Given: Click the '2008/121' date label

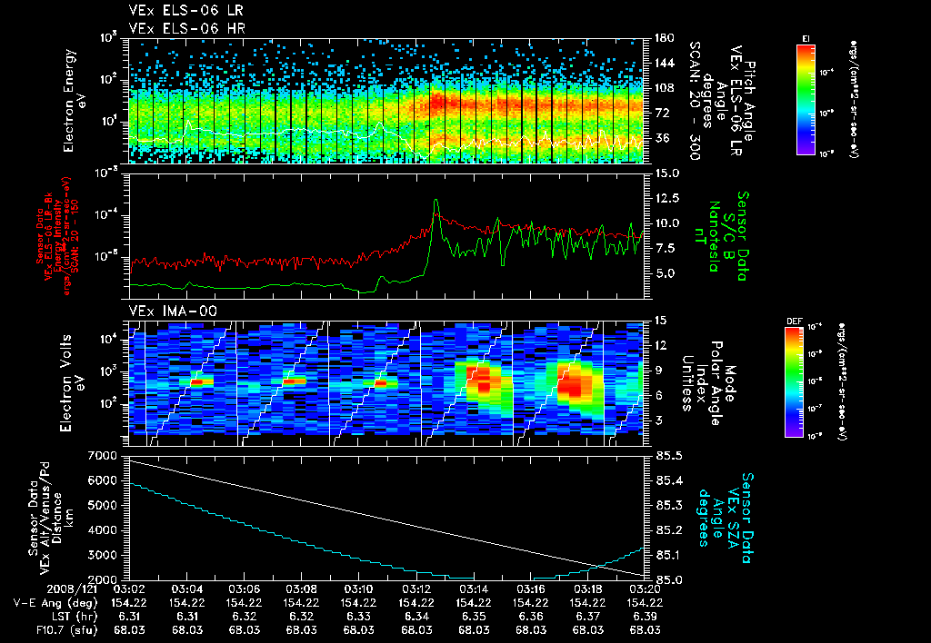Looking at the screenshot, I should [x=71, y=589].
